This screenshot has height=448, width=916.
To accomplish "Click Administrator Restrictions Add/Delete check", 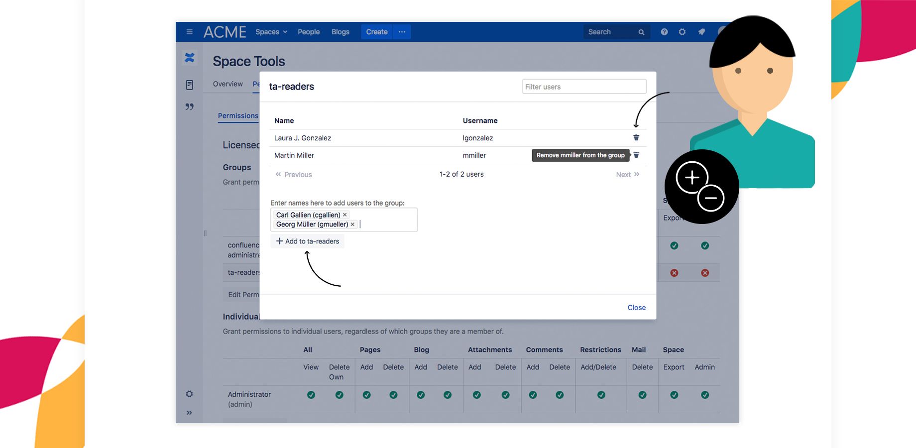I will pos(601,395).
